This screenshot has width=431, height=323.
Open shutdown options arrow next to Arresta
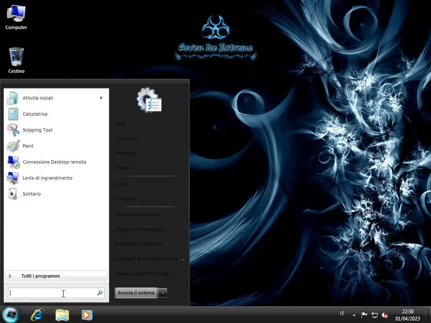(163, 293)
